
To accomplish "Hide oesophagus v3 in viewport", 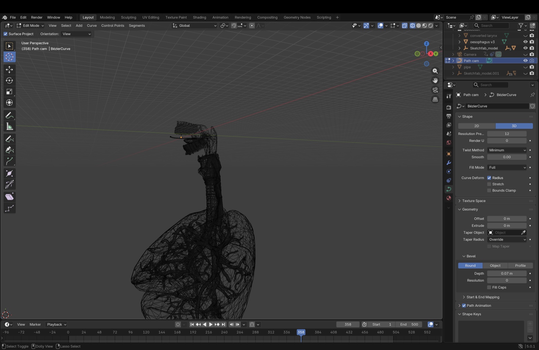I will [525, 42].
